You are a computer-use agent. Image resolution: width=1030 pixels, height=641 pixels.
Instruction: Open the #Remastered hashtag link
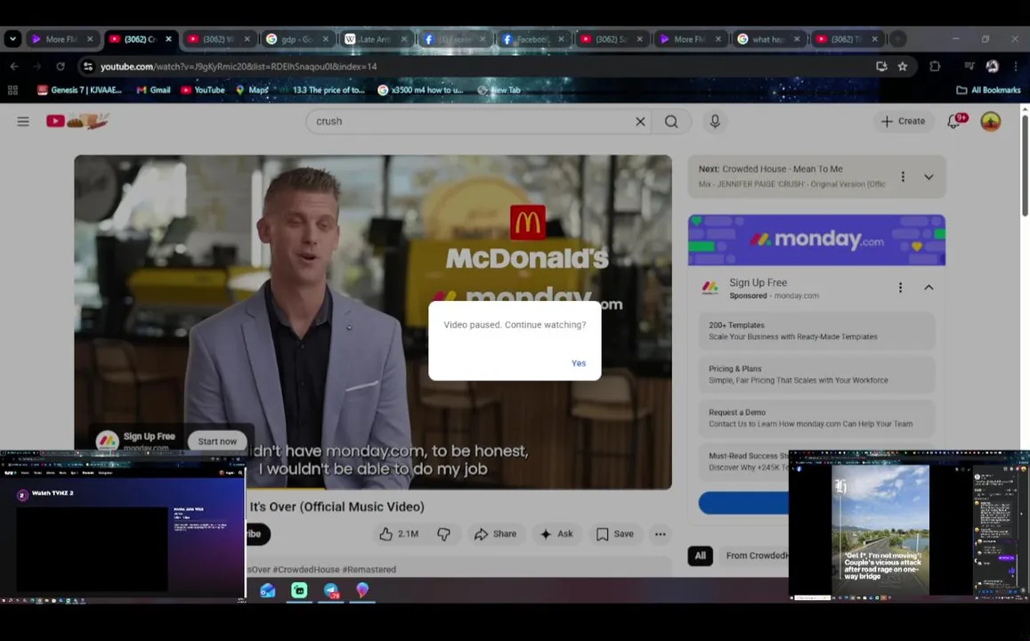[369, 570]
